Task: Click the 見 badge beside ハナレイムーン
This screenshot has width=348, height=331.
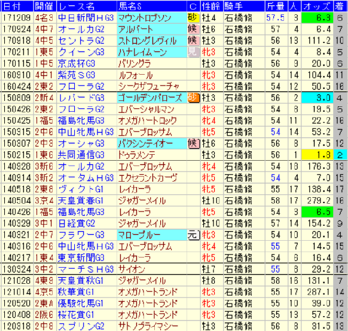Action: tap(193, 52)
